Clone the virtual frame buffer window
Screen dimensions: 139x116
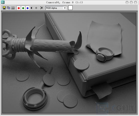click(9, 8)
